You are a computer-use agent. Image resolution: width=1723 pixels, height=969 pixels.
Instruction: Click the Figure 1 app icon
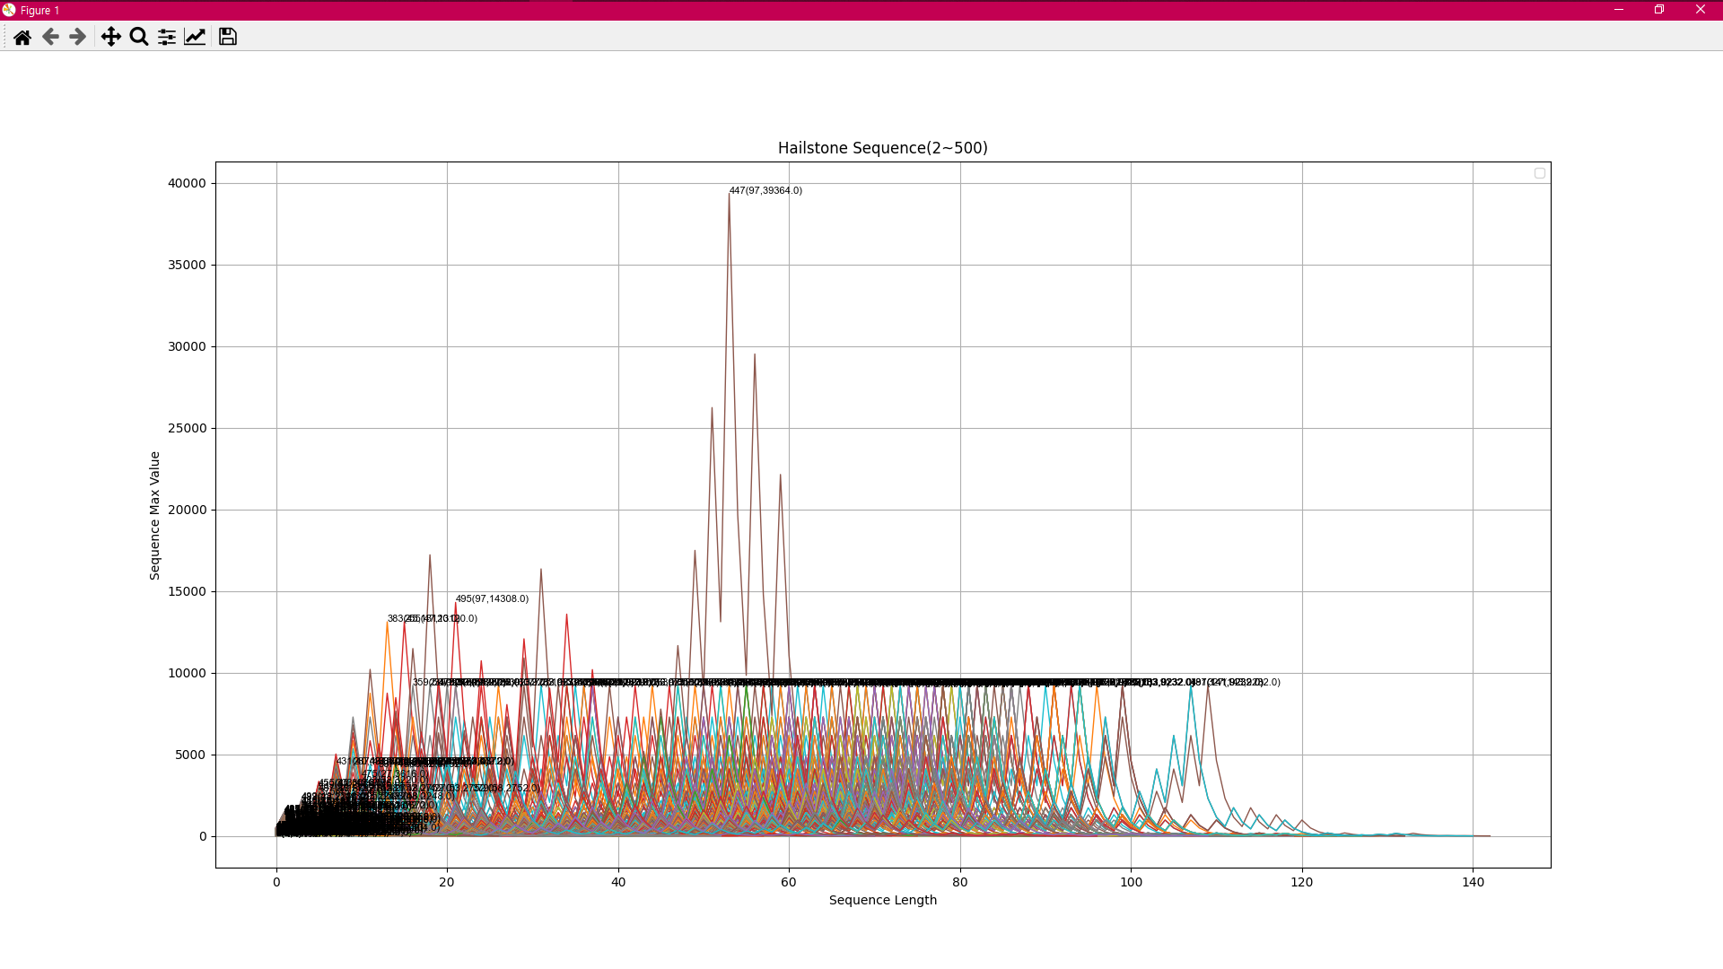9,10
